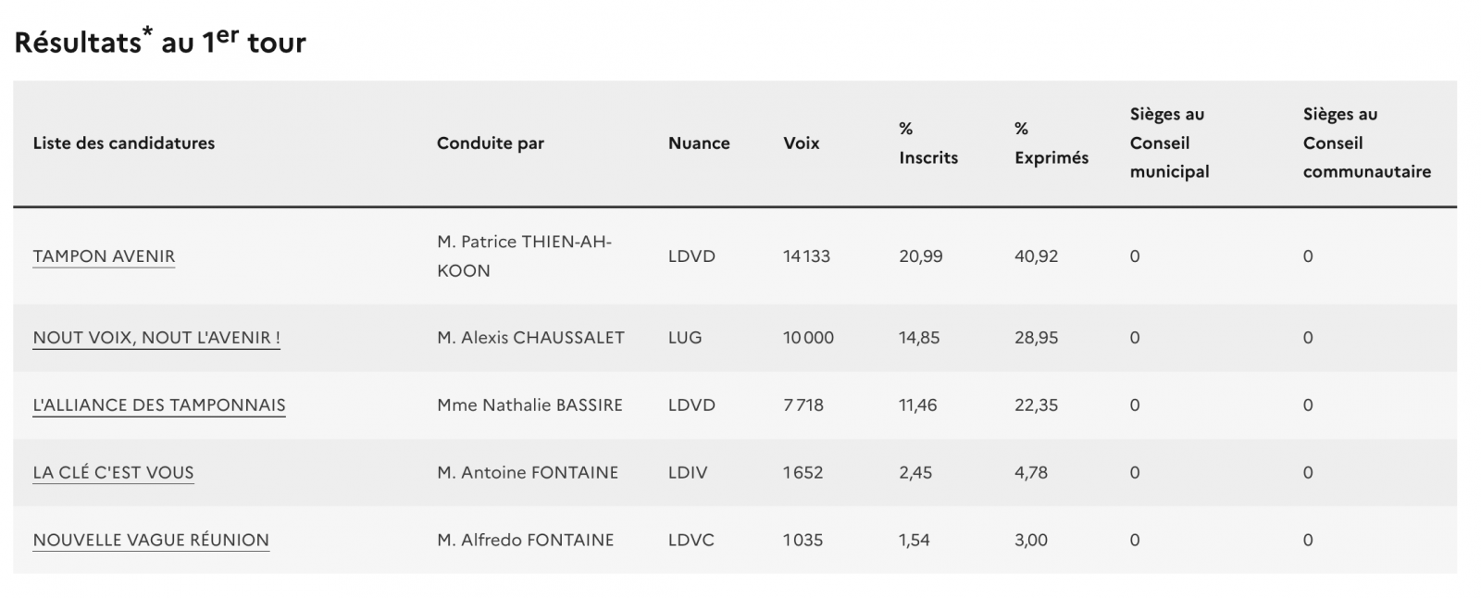Select the M. Alexis CHAUSSALET cell

(x=530, y=338)
